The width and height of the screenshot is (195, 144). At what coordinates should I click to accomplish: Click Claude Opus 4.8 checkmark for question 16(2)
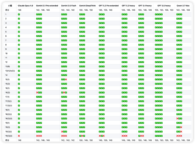click(19, 92)
